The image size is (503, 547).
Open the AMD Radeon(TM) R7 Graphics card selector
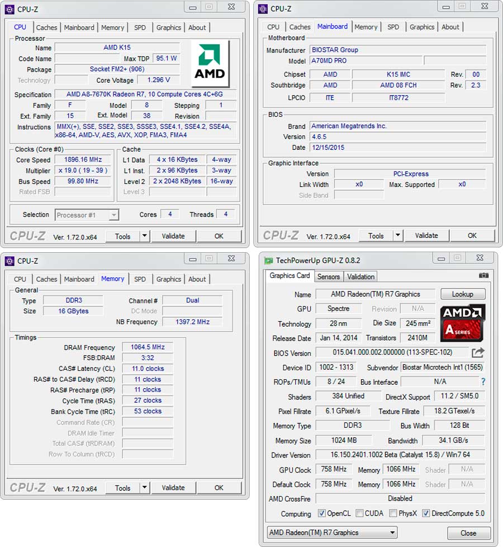pos(332,532)
